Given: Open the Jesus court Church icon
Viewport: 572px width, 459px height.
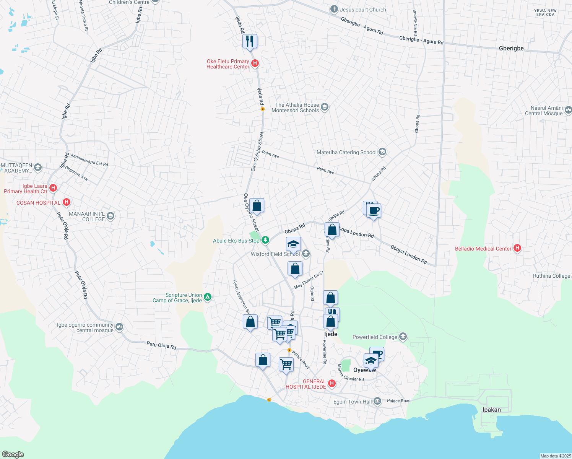Looking at the screenshot, I should point(333,9).
